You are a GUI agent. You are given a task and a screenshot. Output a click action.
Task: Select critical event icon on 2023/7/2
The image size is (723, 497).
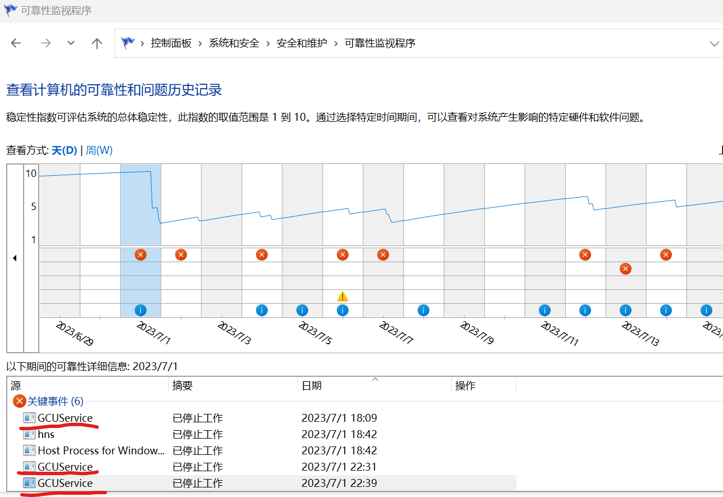click(x=181, y=255)
